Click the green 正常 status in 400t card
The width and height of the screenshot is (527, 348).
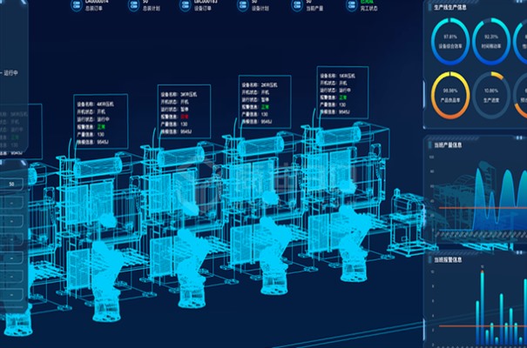101,126
